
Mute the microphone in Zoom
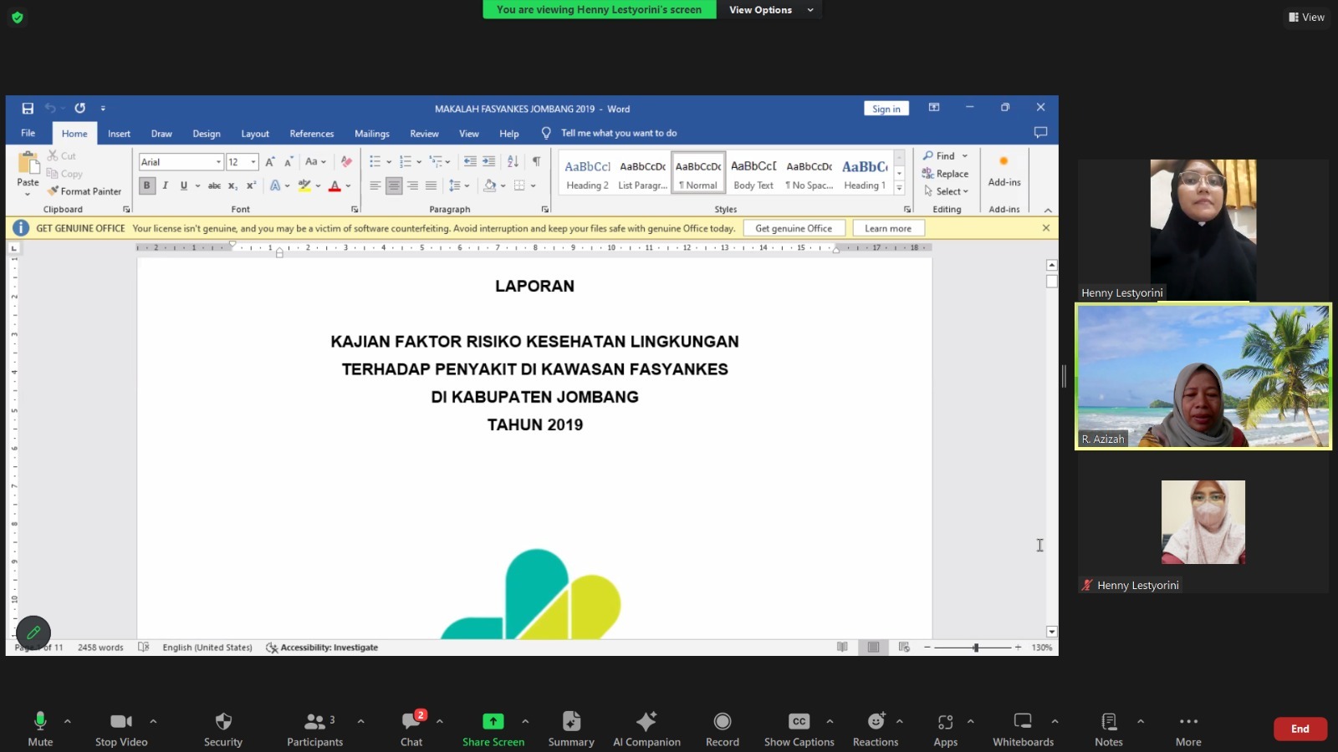click(39, 727)
